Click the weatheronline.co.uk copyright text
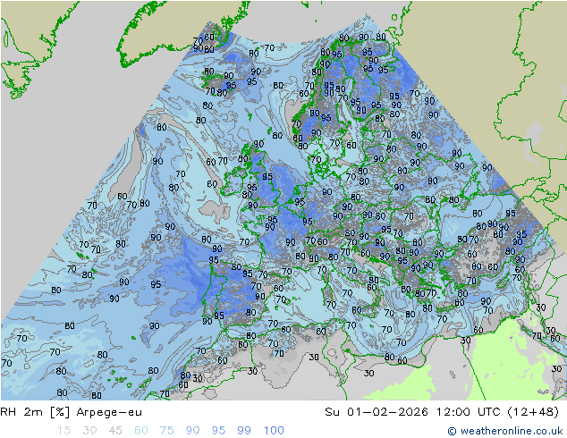 click(505, 431)
